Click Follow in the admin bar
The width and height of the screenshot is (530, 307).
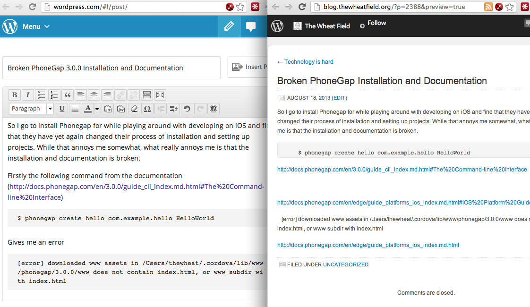[x=373, y=23]
